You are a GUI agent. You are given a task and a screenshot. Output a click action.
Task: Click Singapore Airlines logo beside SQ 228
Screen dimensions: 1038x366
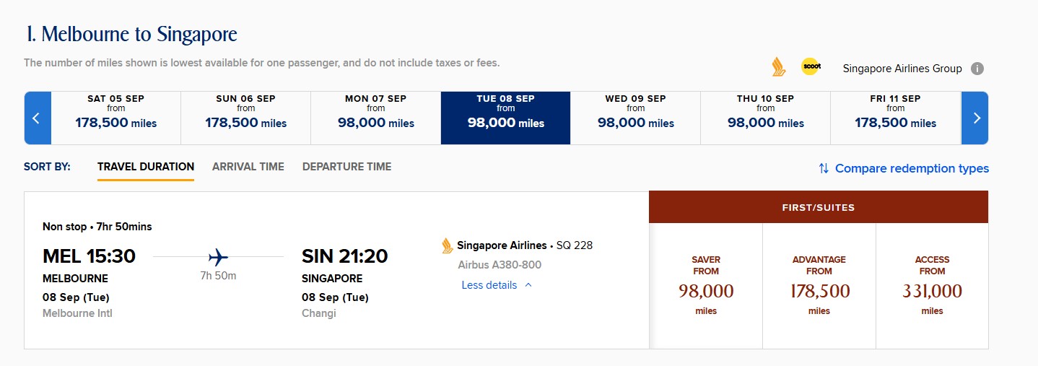448,245
